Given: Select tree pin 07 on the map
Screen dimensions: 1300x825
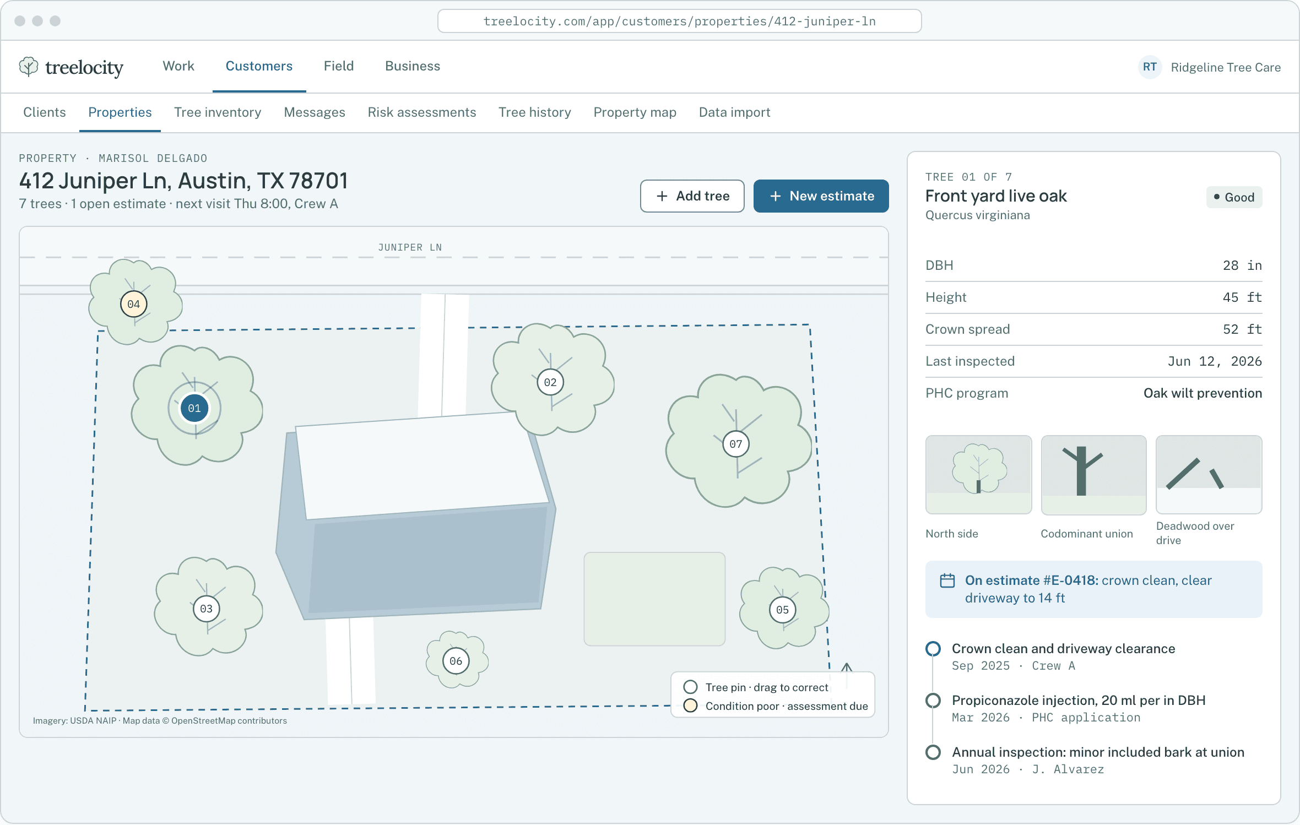Looking at the screenshot, I should point(736,444).
